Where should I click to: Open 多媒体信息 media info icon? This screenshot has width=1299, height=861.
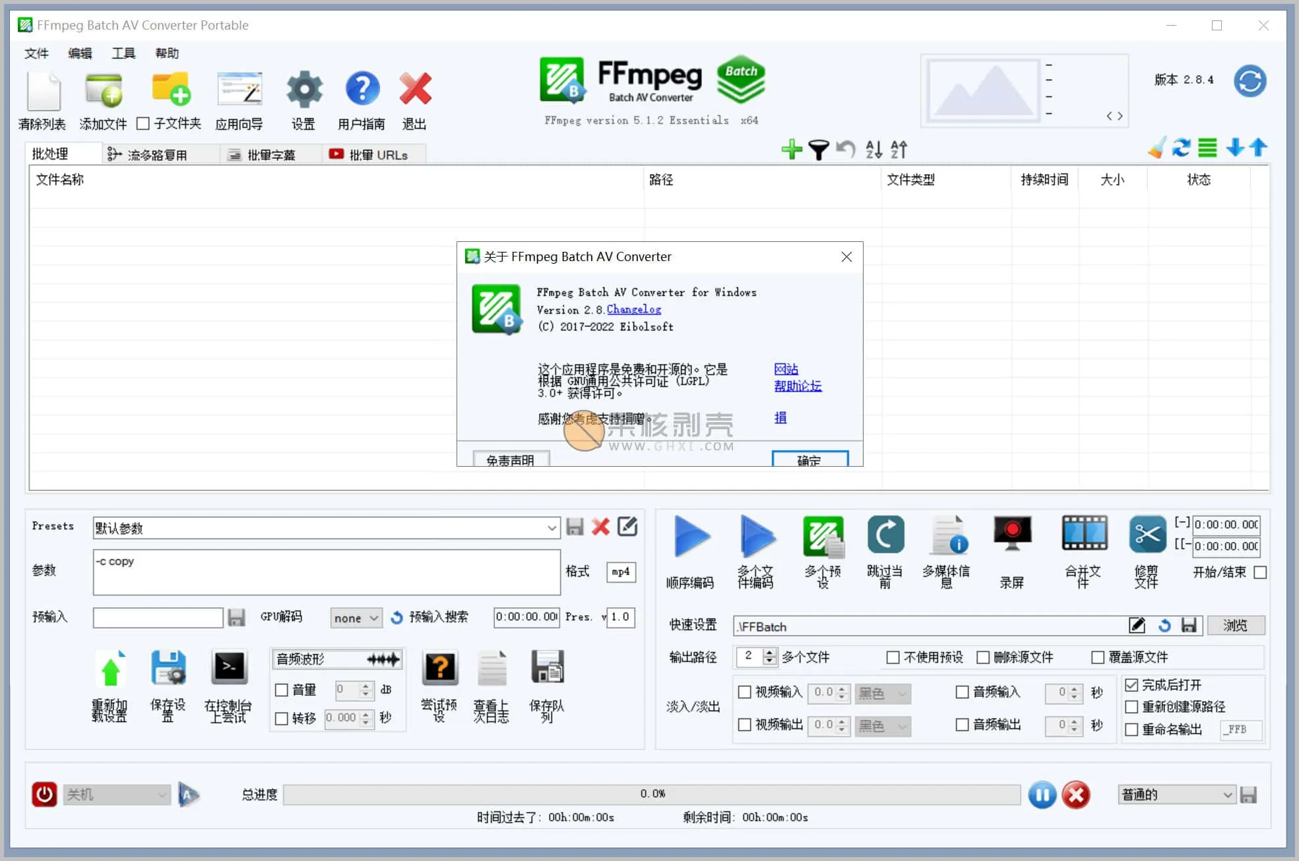[949, 535]
